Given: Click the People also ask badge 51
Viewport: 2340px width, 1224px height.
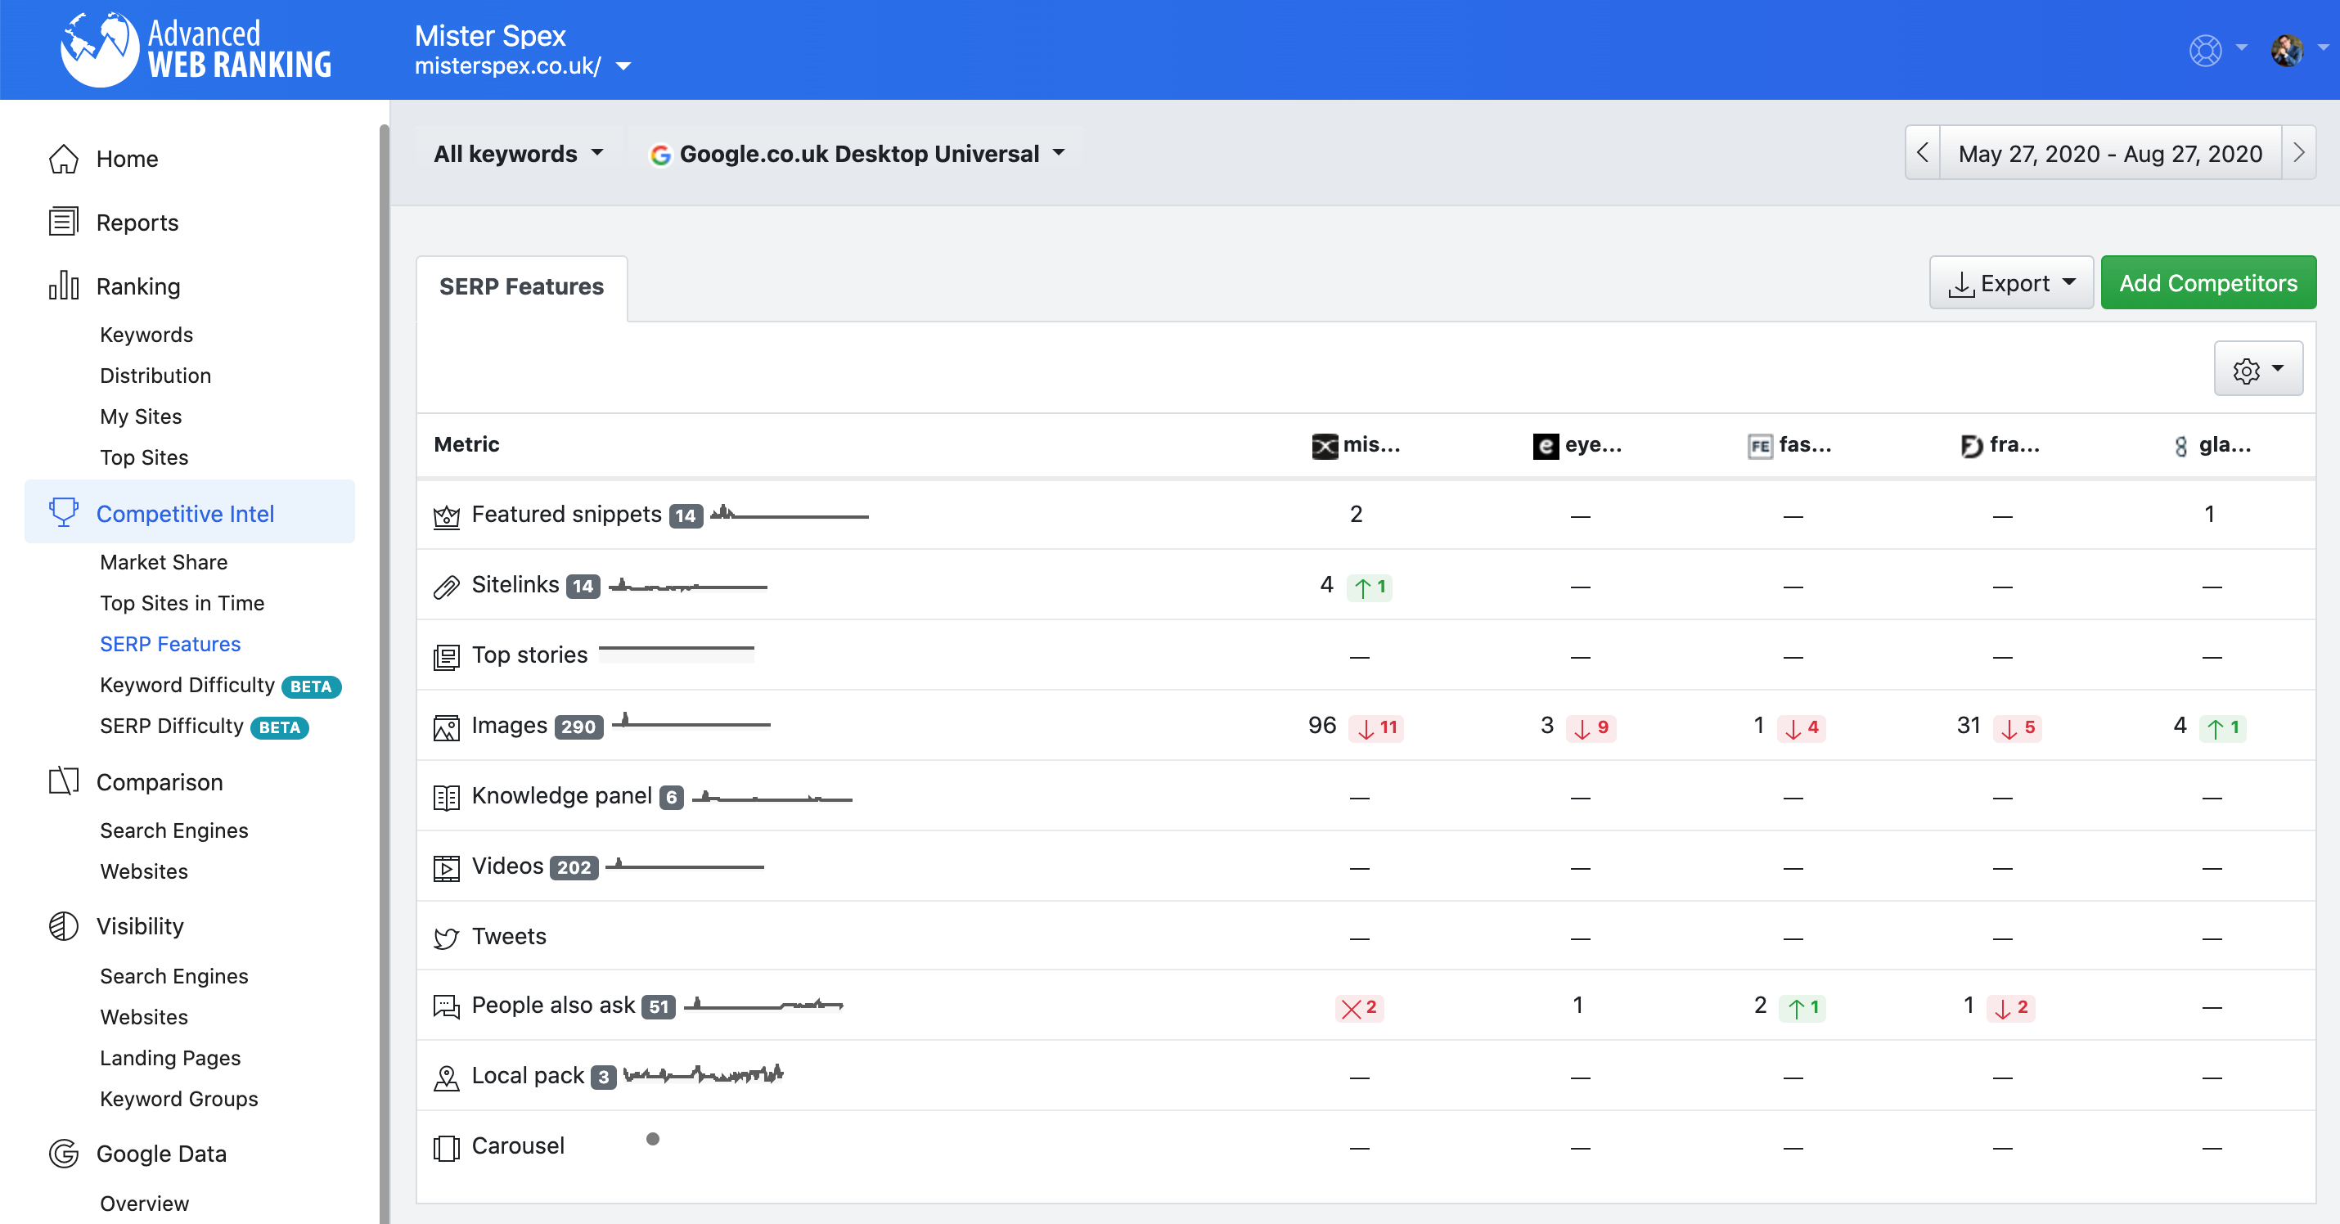Looking at the screenshot, I should pos(659,1007).
